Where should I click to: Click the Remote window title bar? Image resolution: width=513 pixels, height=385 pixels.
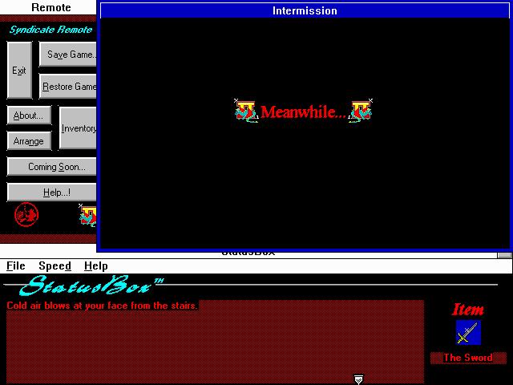pyautogui.click(x=48, y=7)
